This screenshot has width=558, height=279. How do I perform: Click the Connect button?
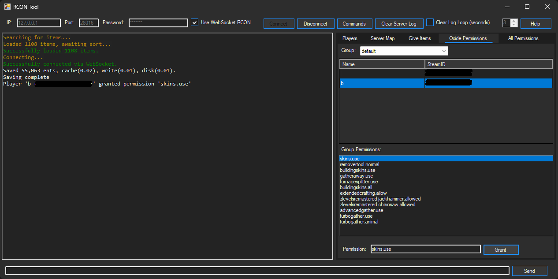pyautogui.click(x=279, y=23)
